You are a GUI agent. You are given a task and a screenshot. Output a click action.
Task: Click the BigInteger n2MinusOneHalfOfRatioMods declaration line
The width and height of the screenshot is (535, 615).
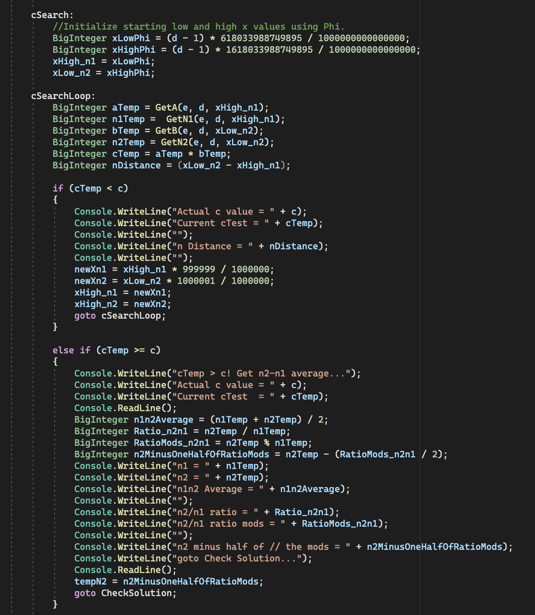[x=261, y=454]
